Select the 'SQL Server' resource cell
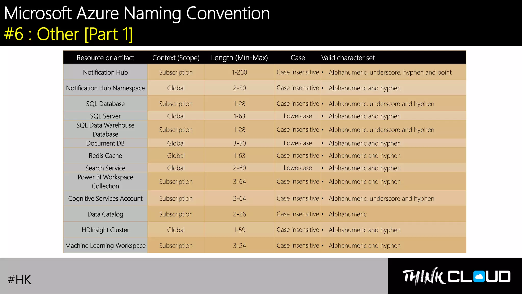 (x=105, y=116)
